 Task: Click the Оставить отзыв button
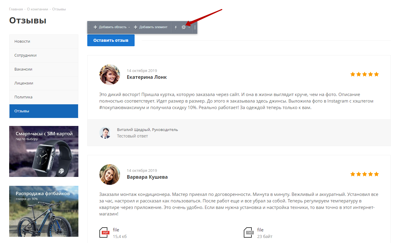click(111, 40)
